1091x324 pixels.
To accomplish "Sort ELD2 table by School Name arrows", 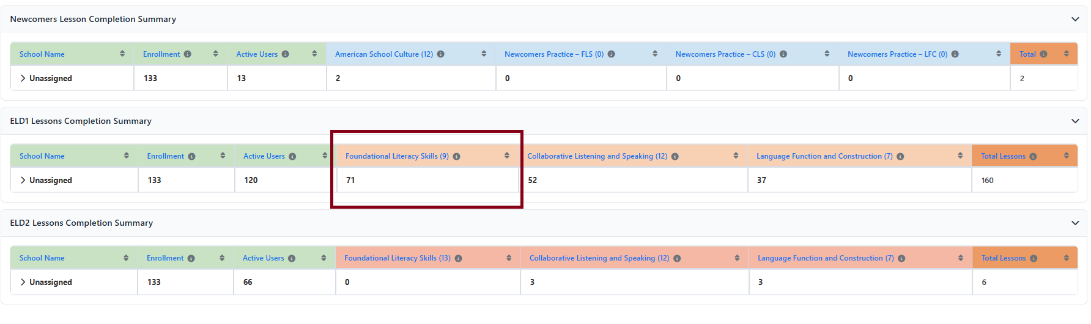I will pyautogui.click(x=126, y=258).
